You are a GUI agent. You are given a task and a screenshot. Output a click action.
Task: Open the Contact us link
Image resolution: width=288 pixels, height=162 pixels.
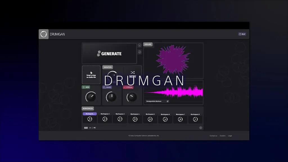tap(213, 136)
